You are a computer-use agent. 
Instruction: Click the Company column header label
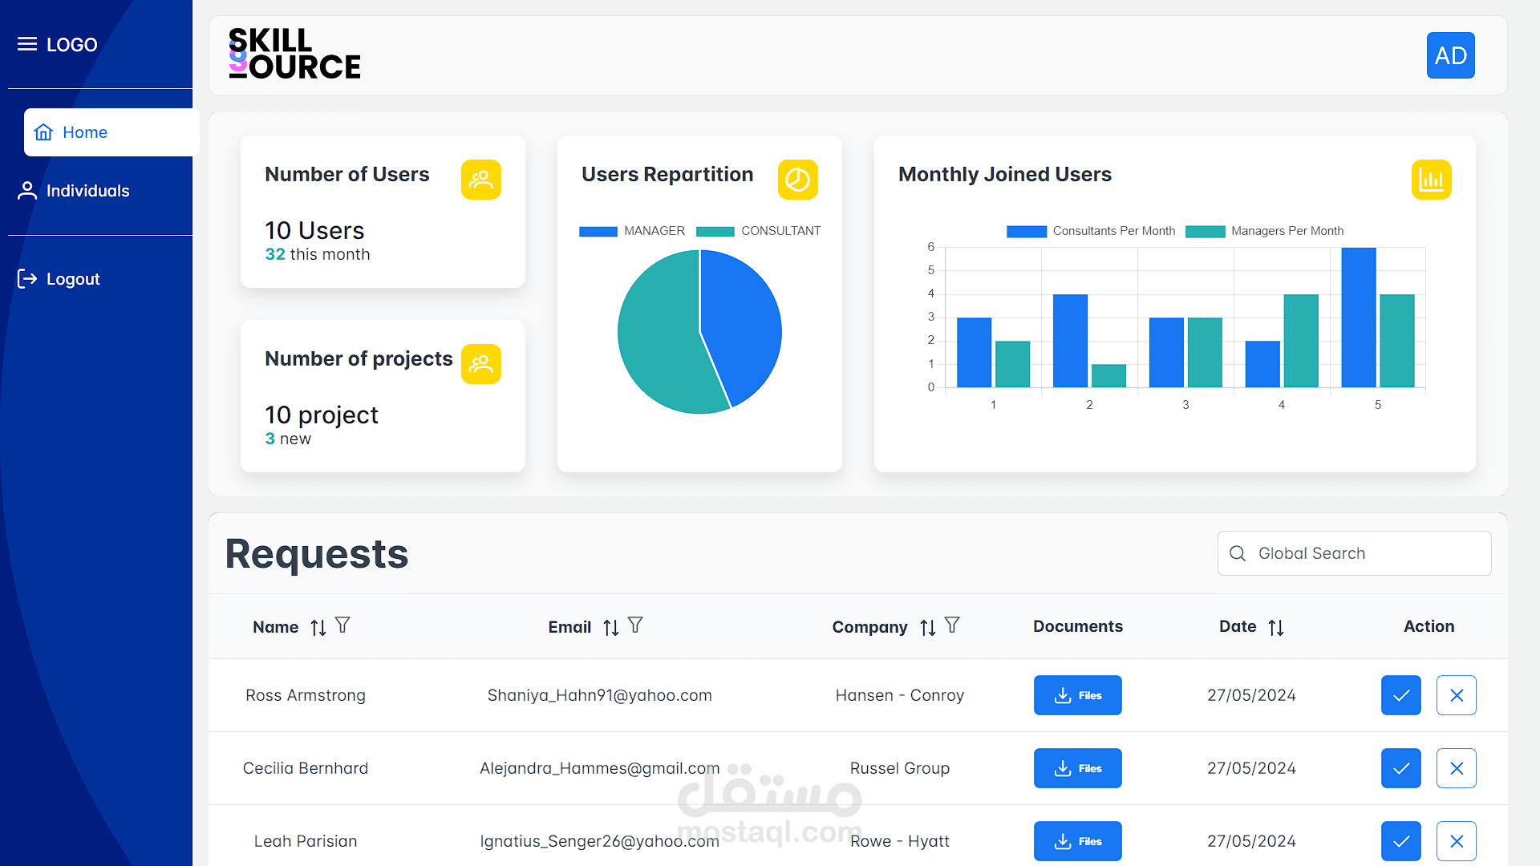[x=870, y=627]
